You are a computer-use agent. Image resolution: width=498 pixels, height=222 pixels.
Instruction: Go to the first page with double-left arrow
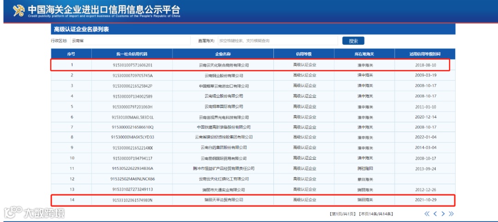[427, 214]
